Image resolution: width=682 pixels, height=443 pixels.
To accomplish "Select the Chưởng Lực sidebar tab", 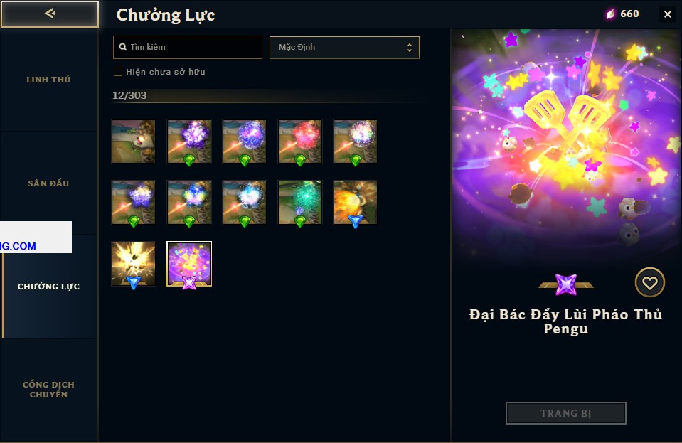I will 48,287.
